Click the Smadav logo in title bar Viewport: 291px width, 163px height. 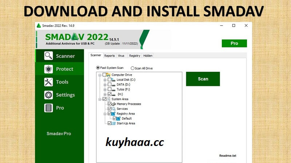(x=39, y=25)
